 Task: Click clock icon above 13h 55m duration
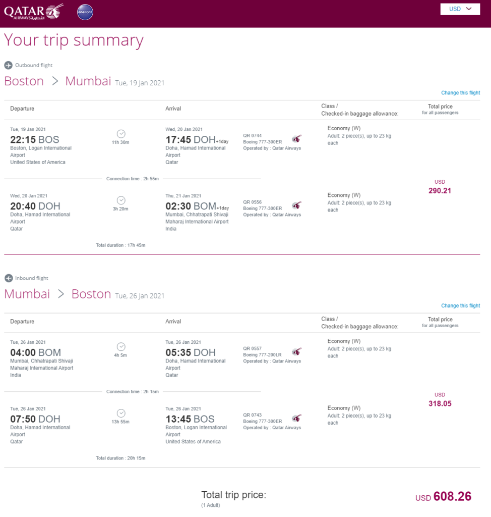(x=121, y=413)
